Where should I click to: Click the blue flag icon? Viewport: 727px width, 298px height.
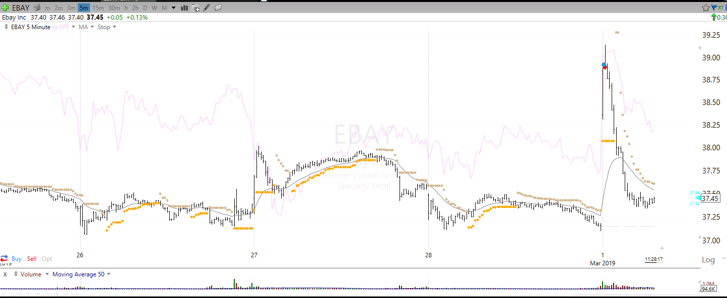coord(714,8)
